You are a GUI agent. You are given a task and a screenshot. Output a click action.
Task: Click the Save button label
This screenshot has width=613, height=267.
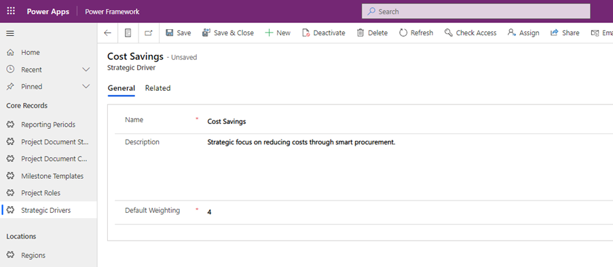[184, 33]
